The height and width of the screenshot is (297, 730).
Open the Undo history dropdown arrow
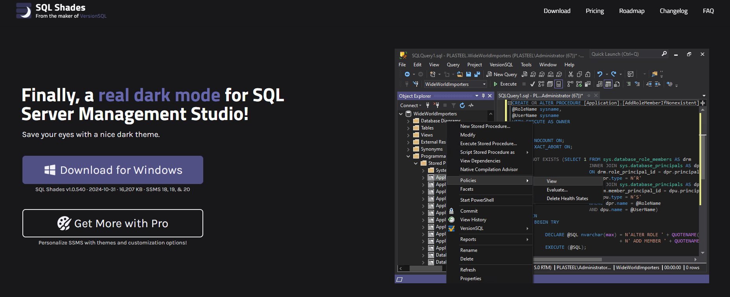pos(607,74)
